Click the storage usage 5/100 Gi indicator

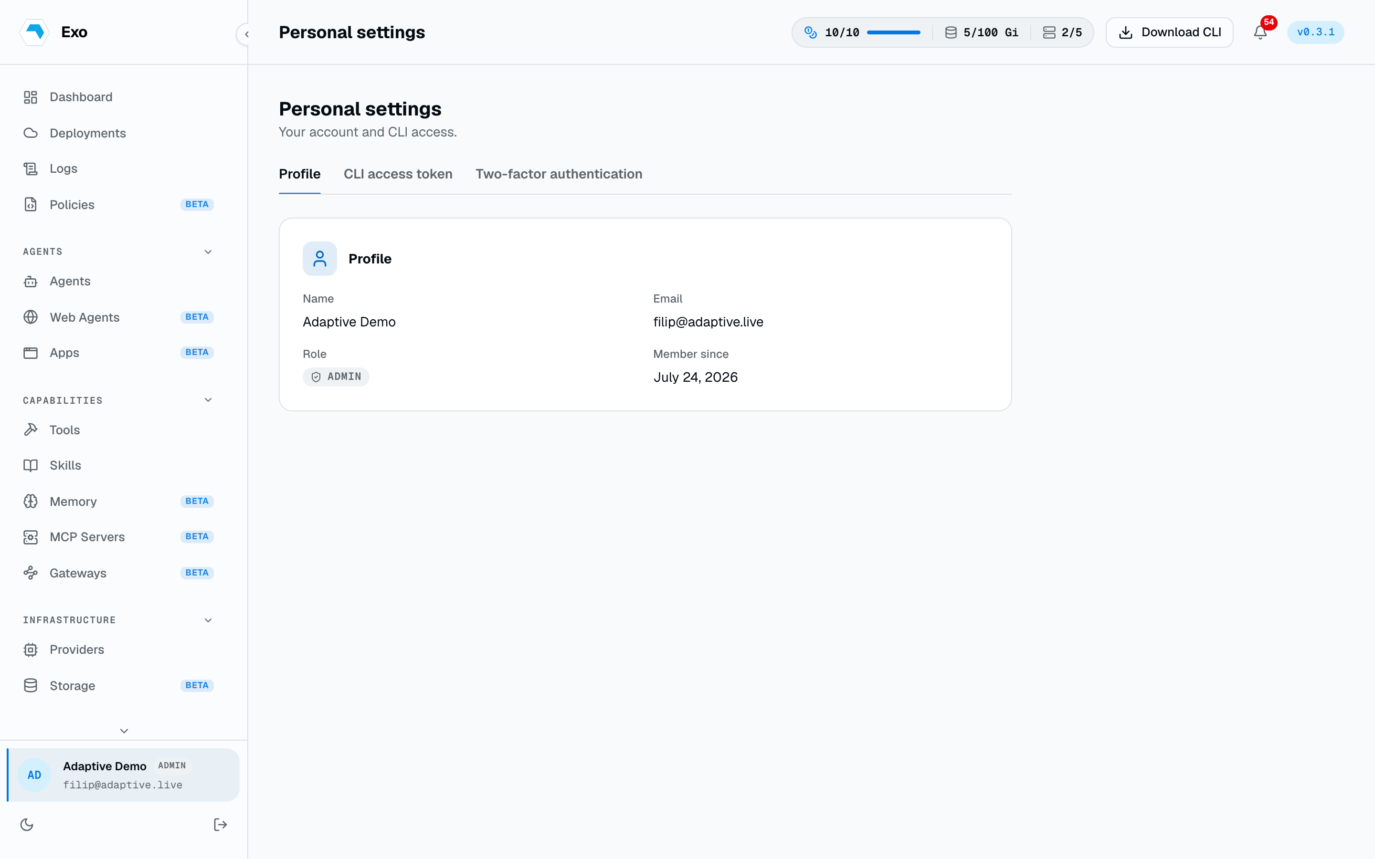click(x=981, y=32)
